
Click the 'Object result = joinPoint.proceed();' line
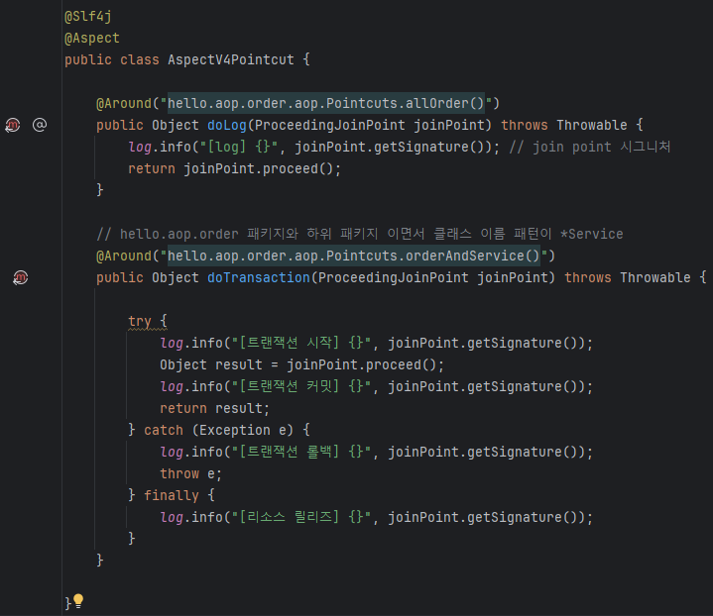click(x=301, y=364)
